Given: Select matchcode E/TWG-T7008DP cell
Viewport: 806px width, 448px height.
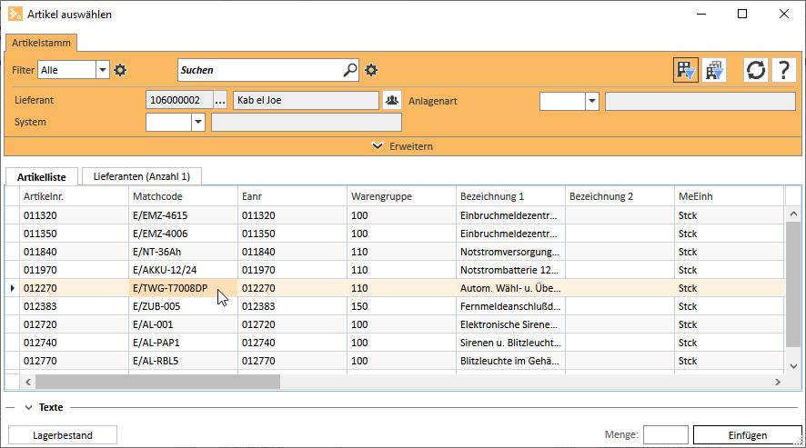Looking at the screenshot, I should pos(183,288).
